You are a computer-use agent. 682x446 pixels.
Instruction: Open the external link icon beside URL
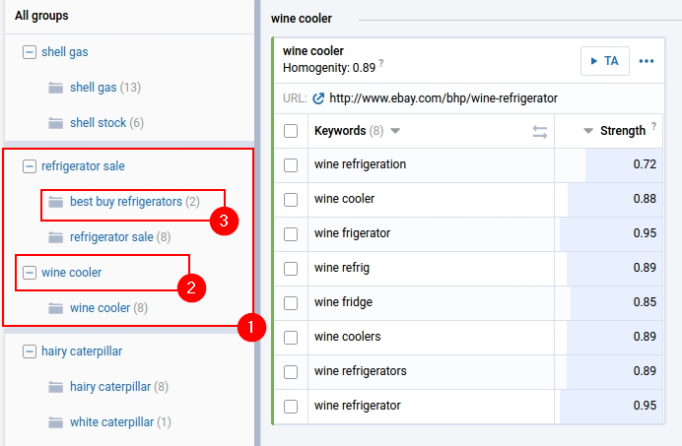(x=317, y=98)
